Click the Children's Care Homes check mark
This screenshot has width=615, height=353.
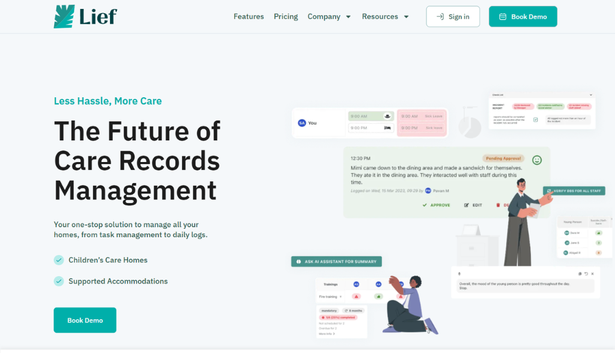(x=59, y=260)
